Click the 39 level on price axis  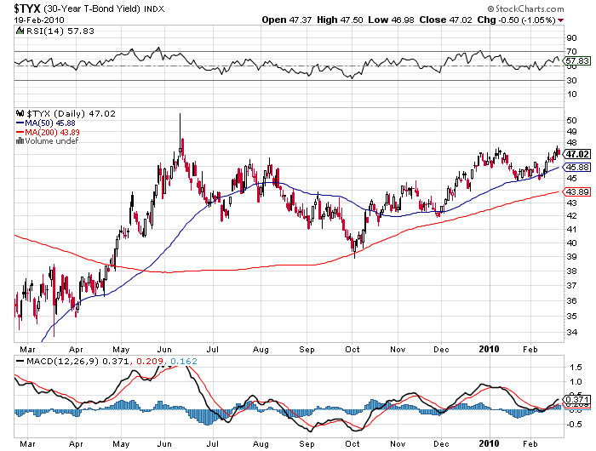pyautogui.click(x=571, y=256)
